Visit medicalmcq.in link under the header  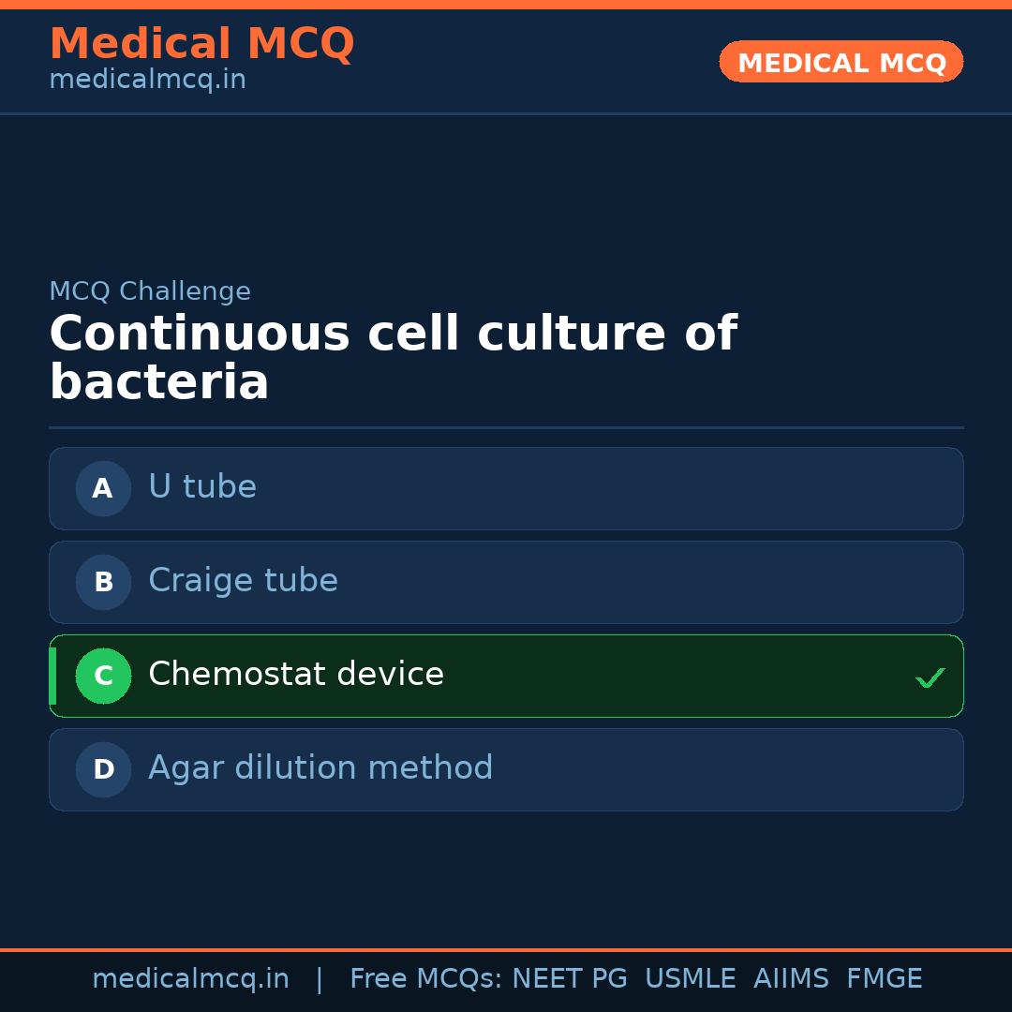pos(147,80)
